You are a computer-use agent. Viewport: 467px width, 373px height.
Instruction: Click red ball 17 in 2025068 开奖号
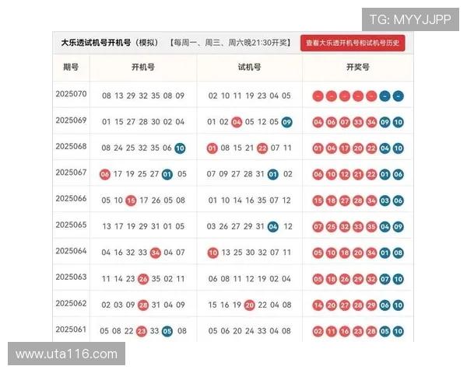point(345,148)
